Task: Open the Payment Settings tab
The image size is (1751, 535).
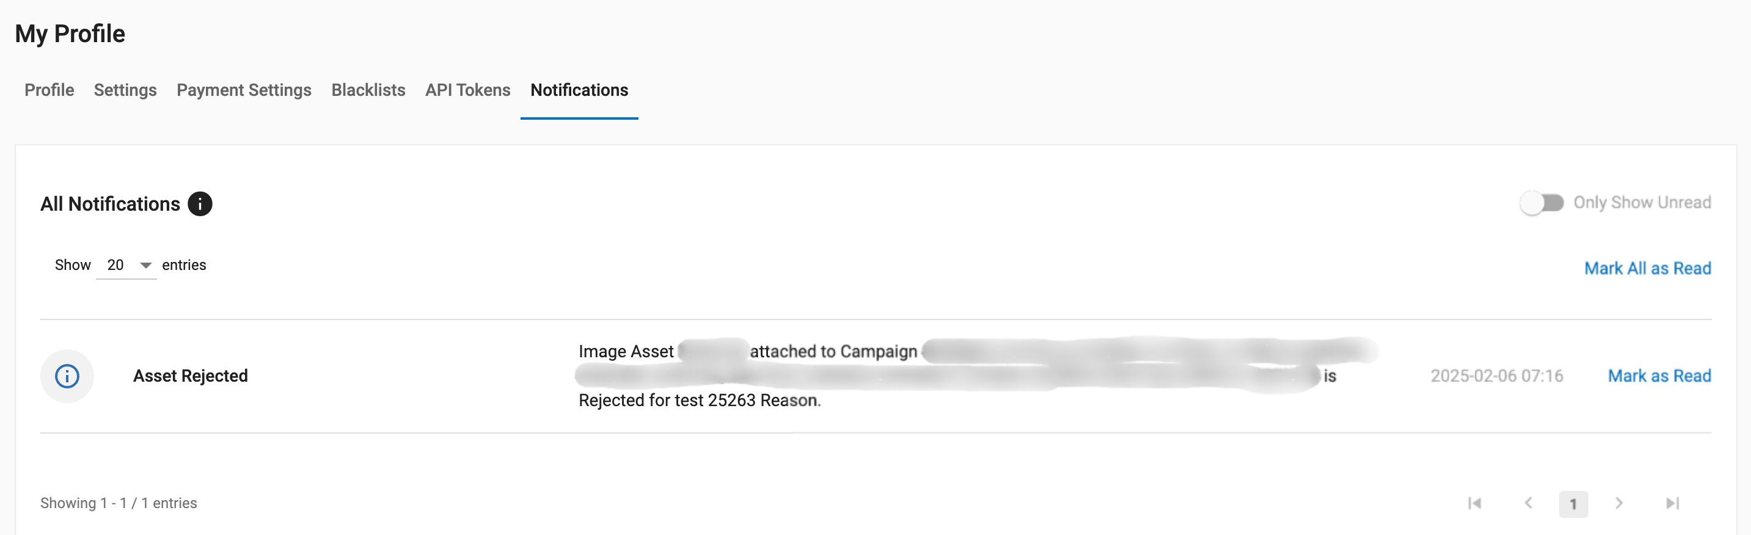Action: (244, 90)
